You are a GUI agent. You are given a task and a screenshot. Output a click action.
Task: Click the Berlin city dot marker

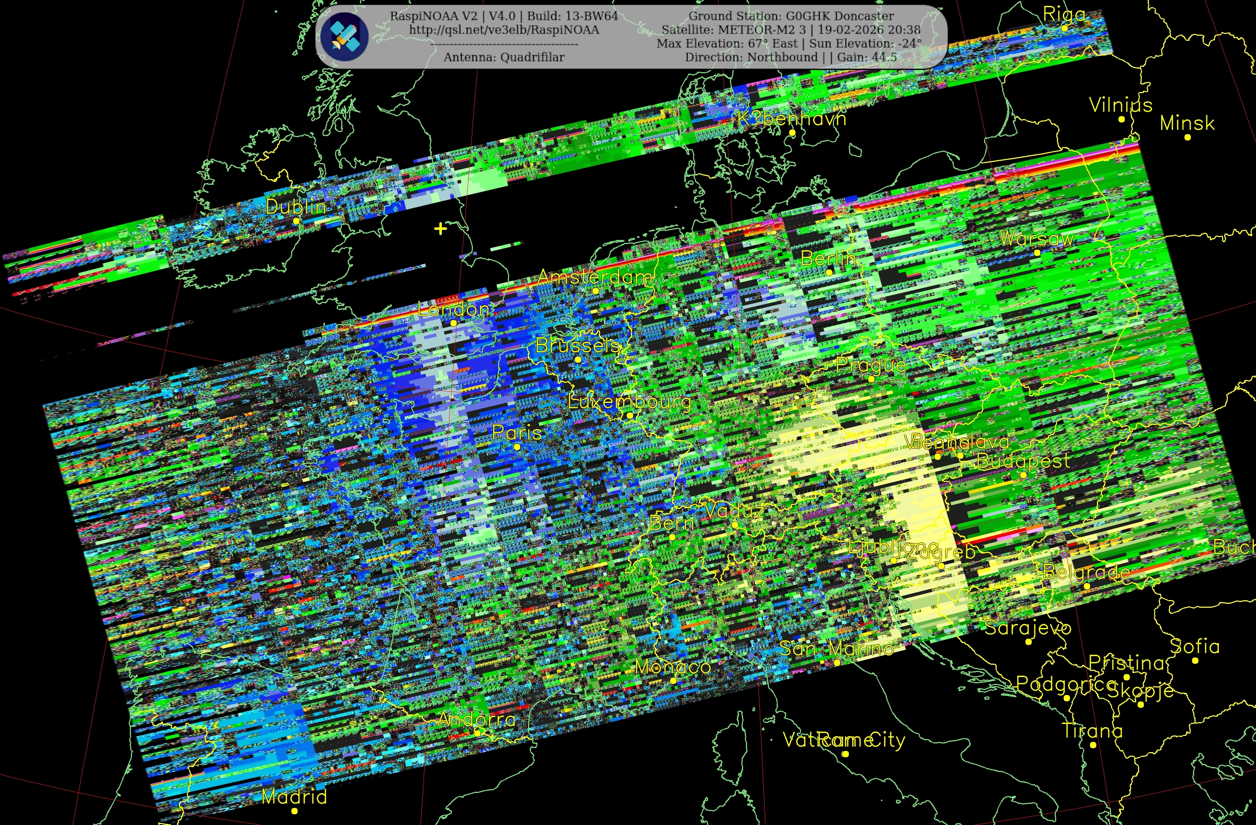click(x=829, y=272)
